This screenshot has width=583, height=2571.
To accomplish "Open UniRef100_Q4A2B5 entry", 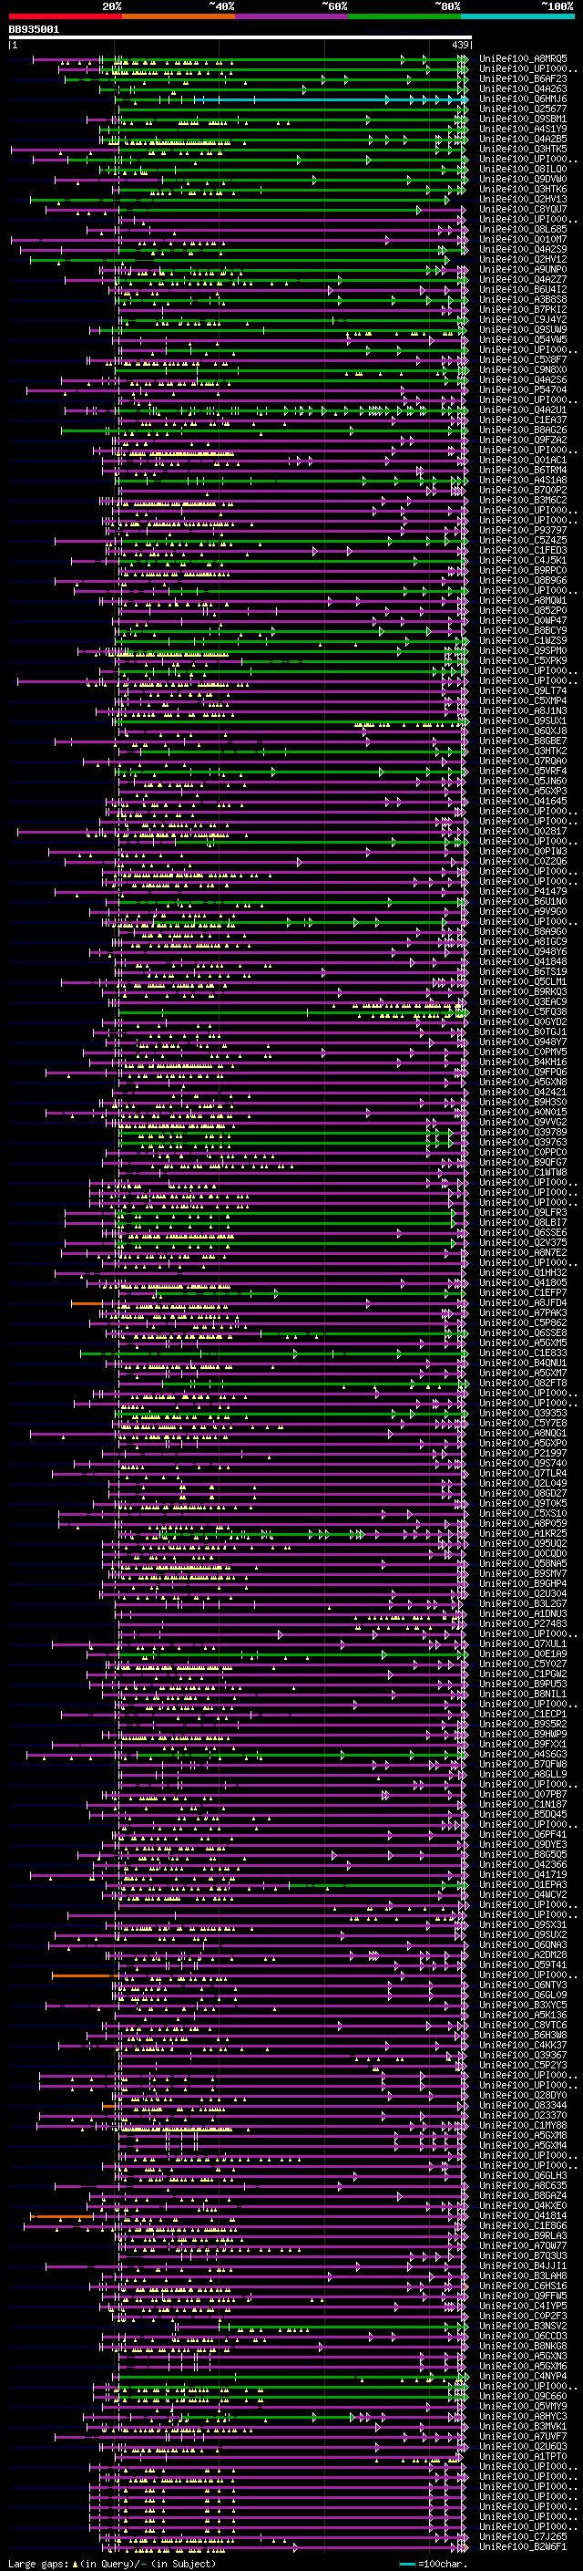I will pyautogui.click(x=523, y=139).
